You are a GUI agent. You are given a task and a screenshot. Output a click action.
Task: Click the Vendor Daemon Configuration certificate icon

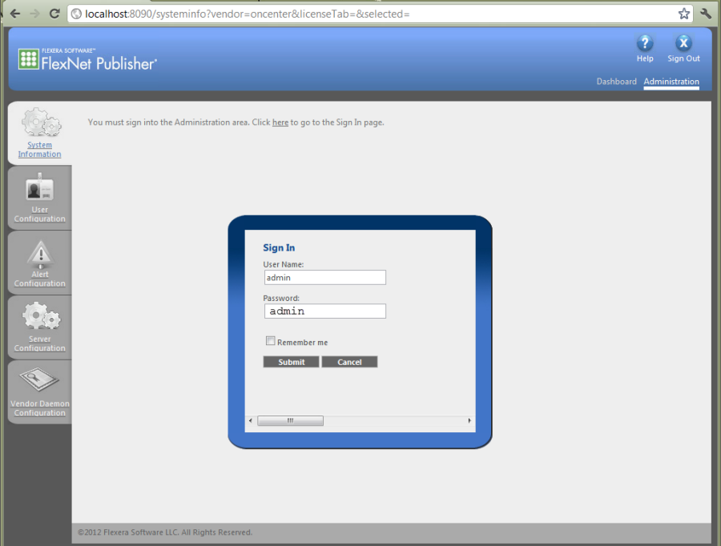click(39, 380)
